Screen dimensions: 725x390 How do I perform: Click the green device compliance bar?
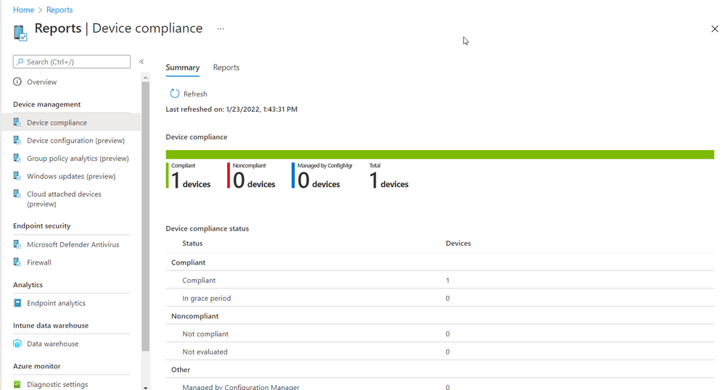click(x=439, y=154)
